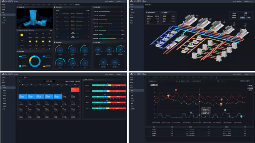The height and width of the screenshot is (143, 255).
Task: Collapse the weather panel via its header triangle
Action: point(17,30)
